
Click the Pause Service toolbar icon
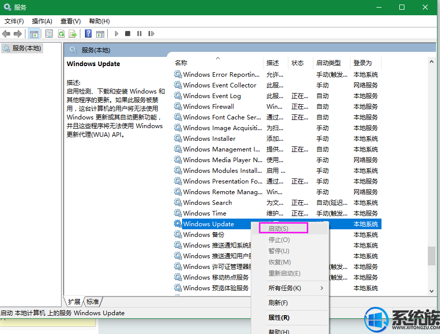click(139, 34)
